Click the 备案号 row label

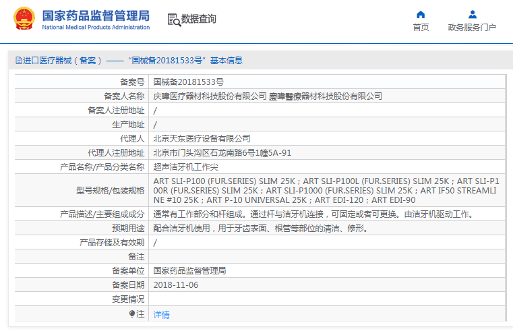(x=133, y=82)
